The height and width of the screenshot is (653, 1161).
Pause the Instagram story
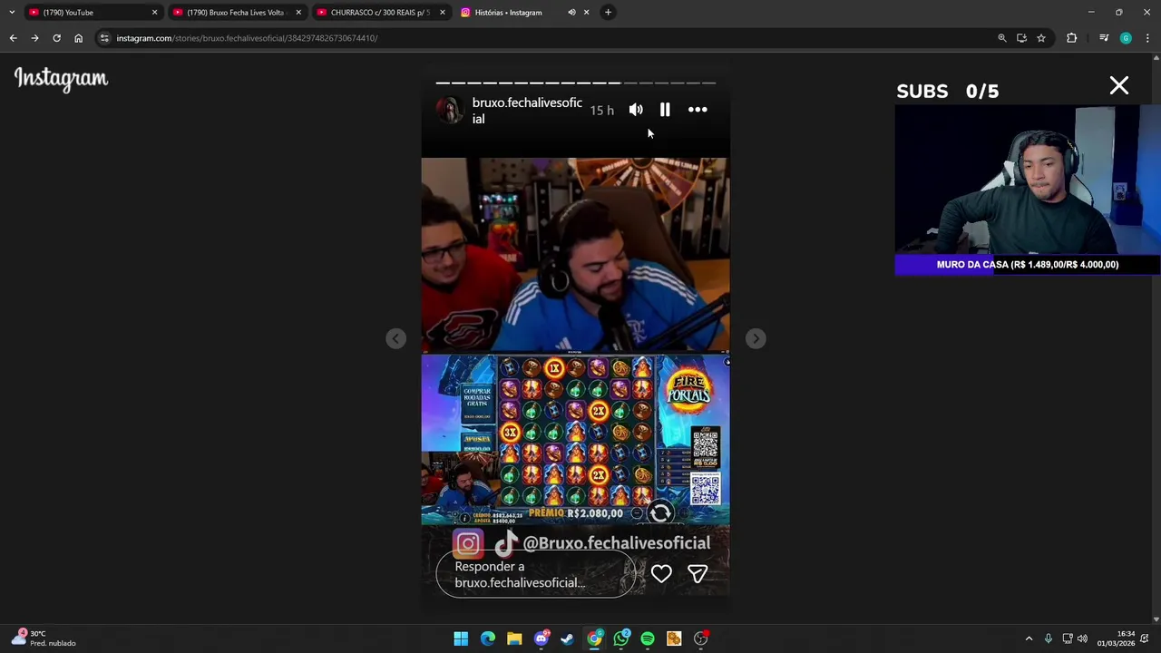point(665,110)
